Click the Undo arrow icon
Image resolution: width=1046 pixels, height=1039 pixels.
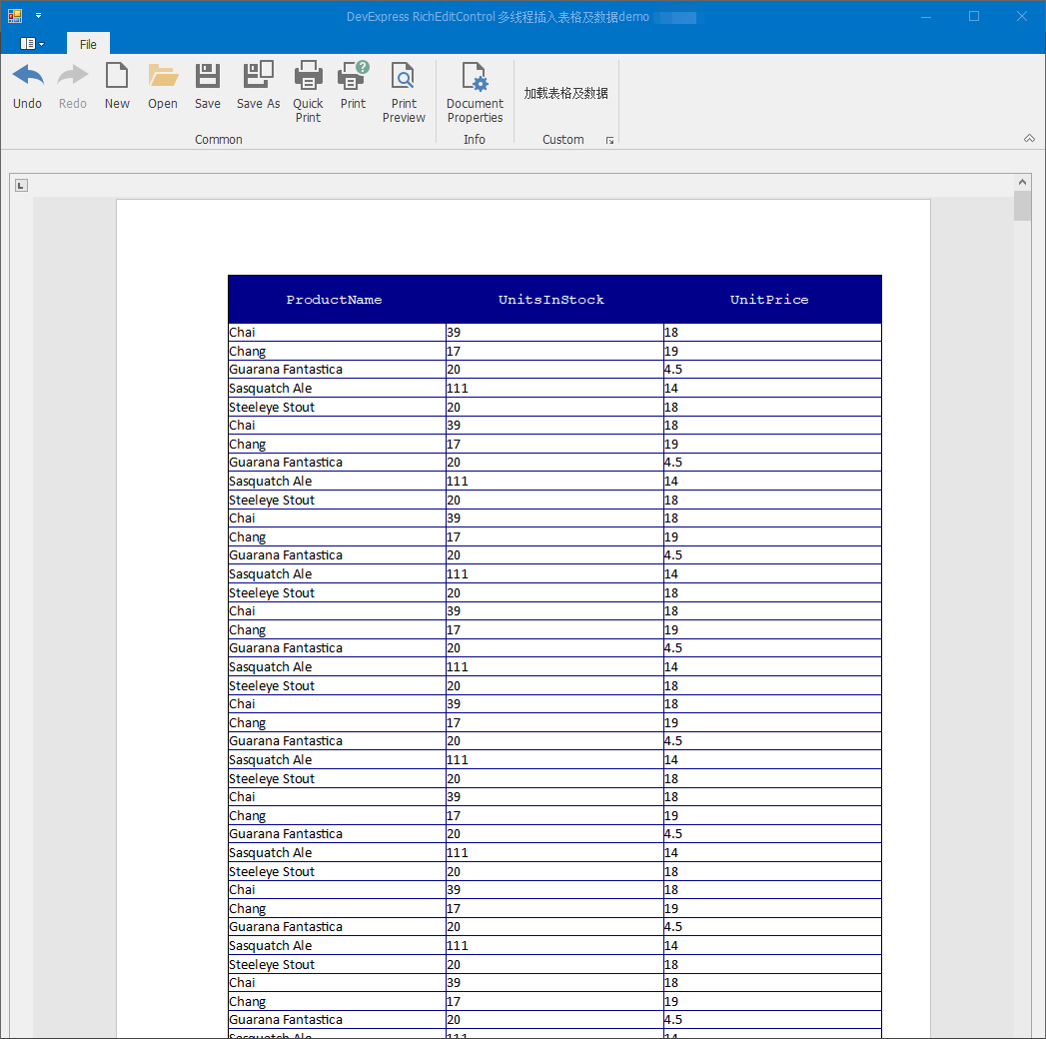click(27, 75)
